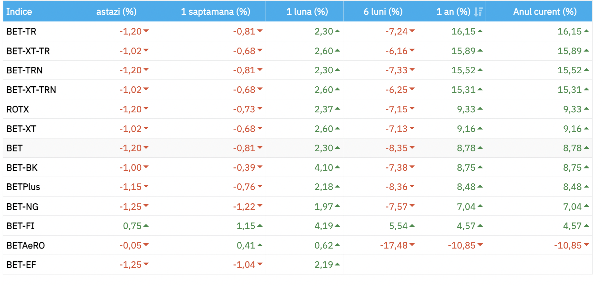Image resolution: width=602 pixels, height=286 pixels.
Task: Open the BETPlus index entry
Action: (23, 187)
